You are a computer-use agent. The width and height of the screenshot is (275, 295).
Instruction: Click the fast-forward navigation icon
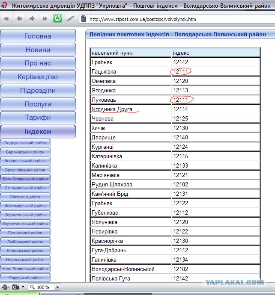coord(45,19)
